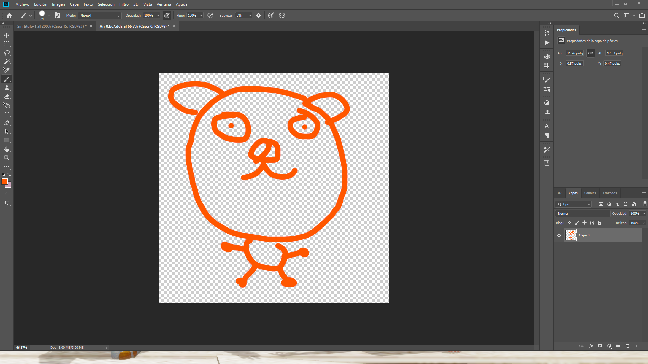The image size is (648, 364).
Task: Toggle pressure for size button
Action: click(271, 16)
